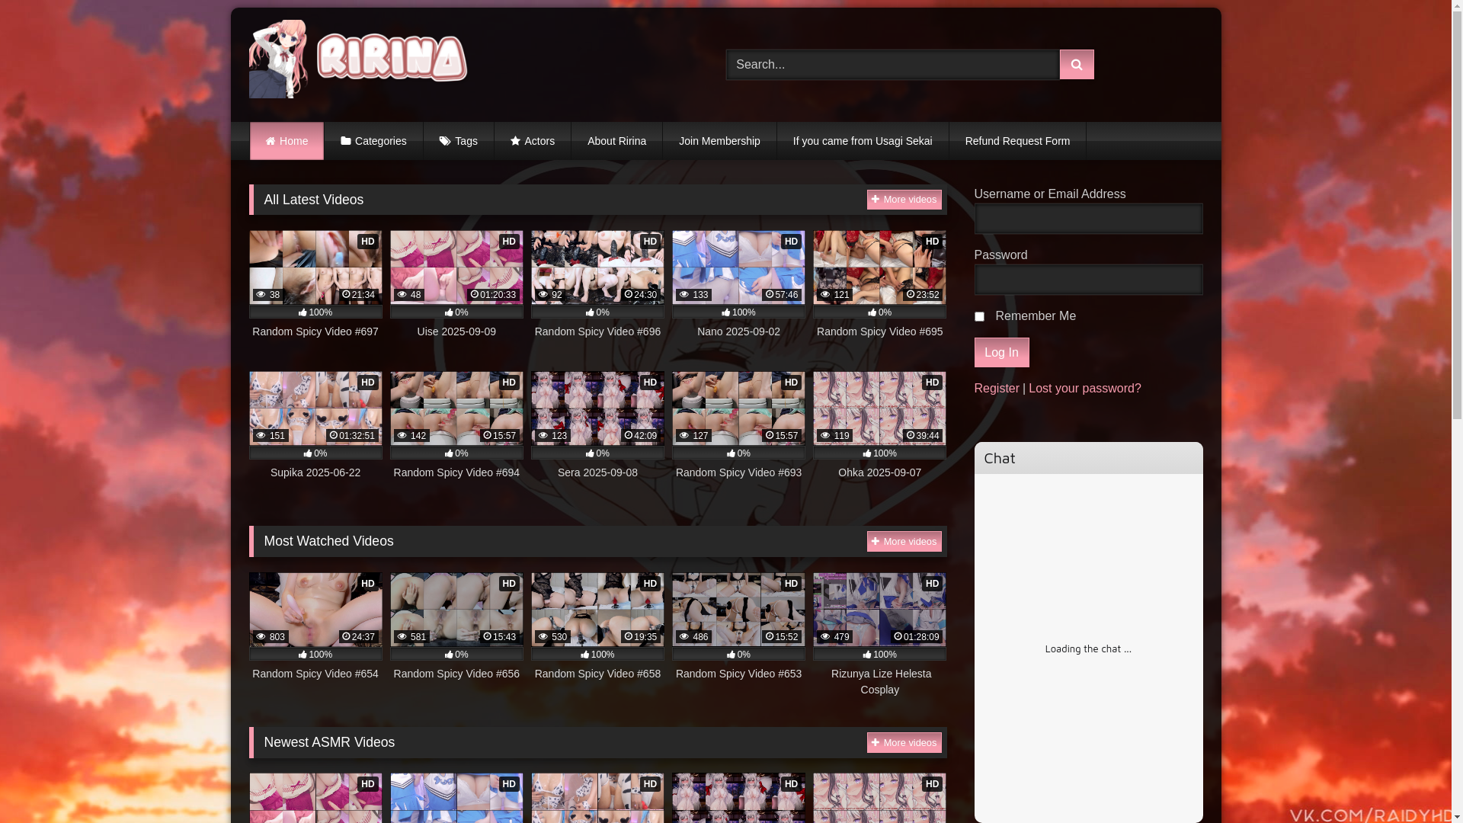Open If you came from Usagi Sekai

(x=863, y=141)
